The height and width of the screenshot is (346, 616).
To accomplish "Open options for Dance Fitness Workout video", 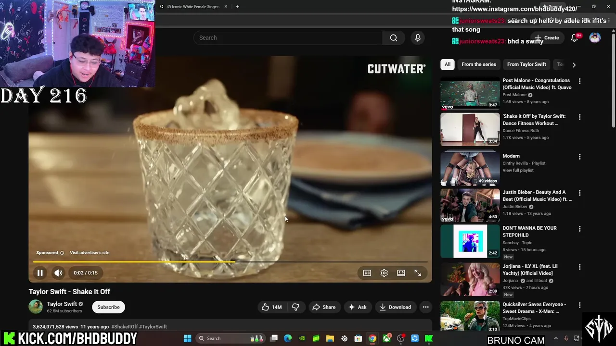I will coord(579,117).
